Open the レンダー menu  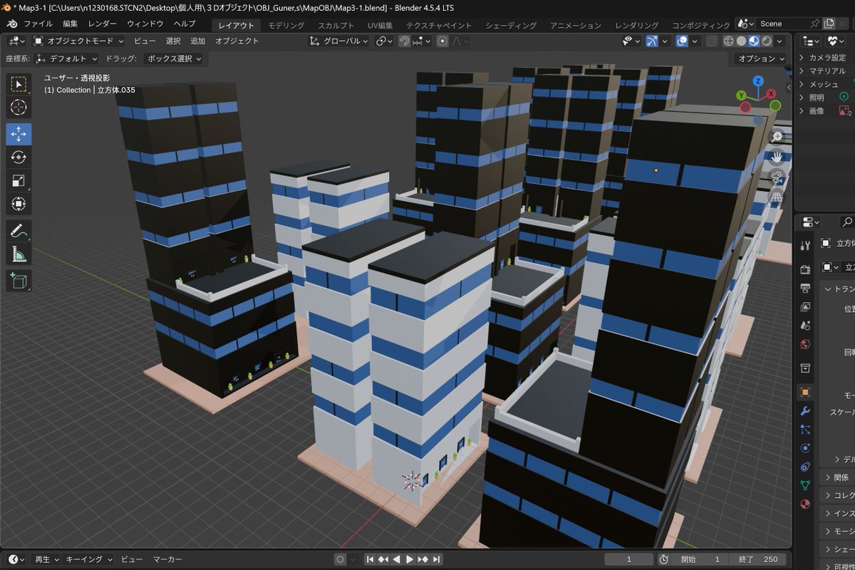101,24
